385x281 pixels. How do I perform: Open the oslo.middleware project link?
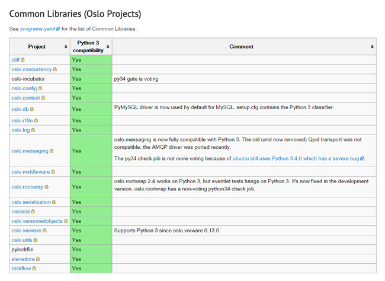[x=30, y=172]
